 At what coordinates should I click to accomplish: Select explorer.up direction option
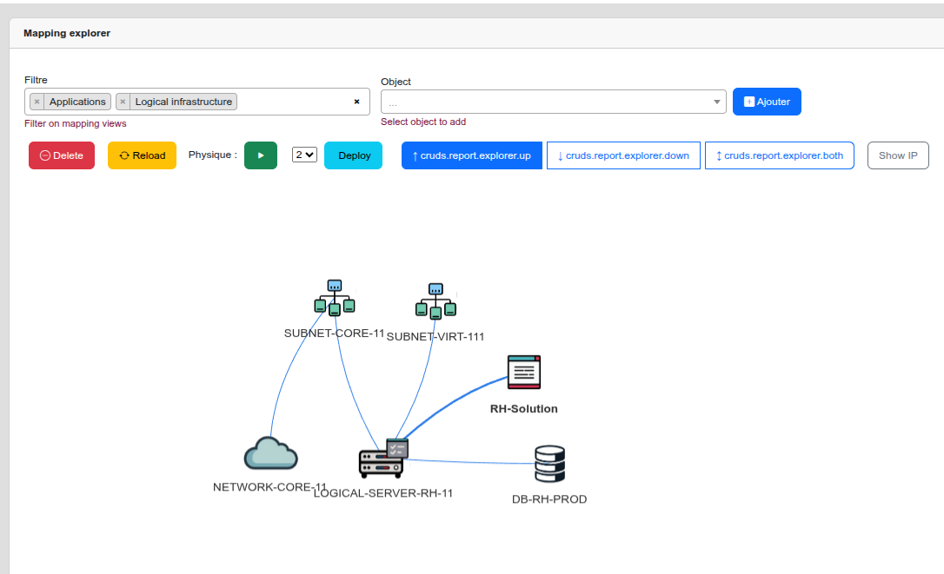471,155
